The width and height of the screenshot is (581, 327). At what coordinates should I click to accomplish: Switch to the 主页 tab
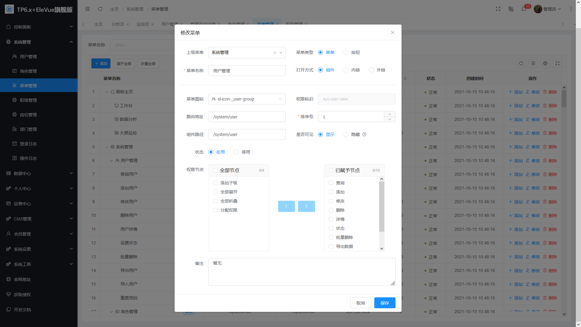tap(98, 24)
